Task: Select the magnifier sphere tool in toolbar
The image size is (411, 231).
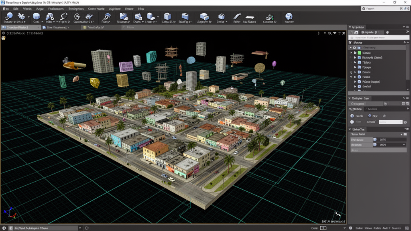Action: click(9, 16)
